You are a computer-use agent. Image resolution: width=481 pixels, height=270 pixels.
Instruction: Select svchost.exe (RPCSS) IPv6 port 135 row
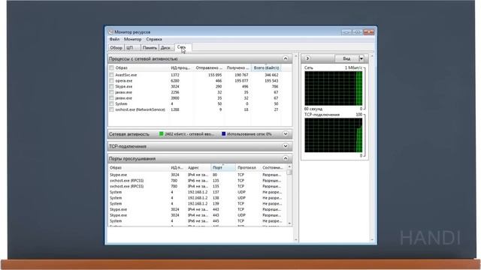click(x=198, y=181)
